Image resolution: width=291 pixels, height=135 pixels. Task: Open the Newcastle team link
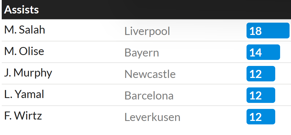pos(150,74)
